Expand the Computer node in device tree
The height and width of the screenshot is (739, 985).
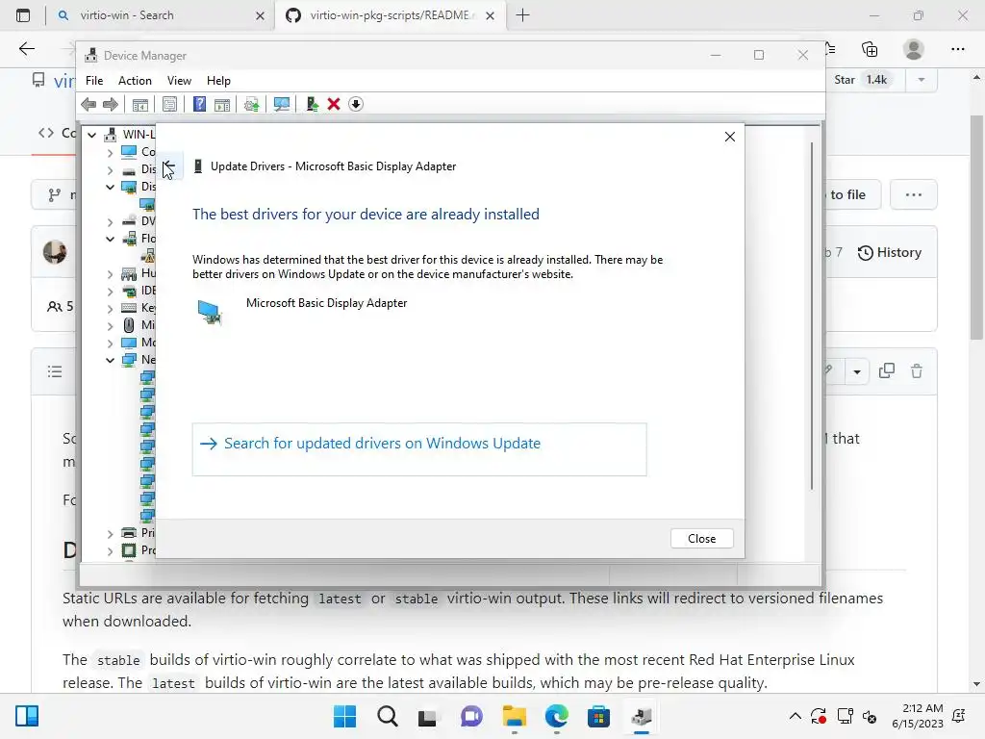click(110, 152)
